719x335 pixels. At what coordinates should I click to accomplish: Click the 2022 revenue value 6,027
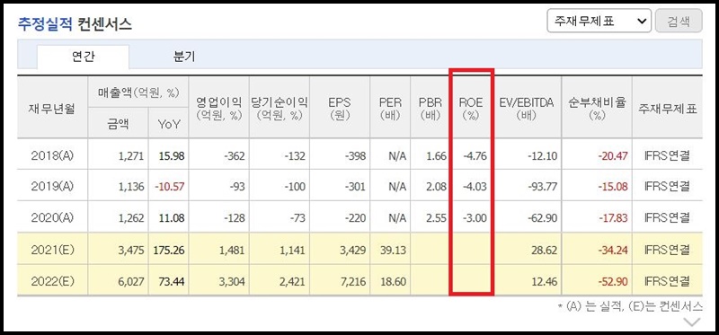(x=131, y=281)
